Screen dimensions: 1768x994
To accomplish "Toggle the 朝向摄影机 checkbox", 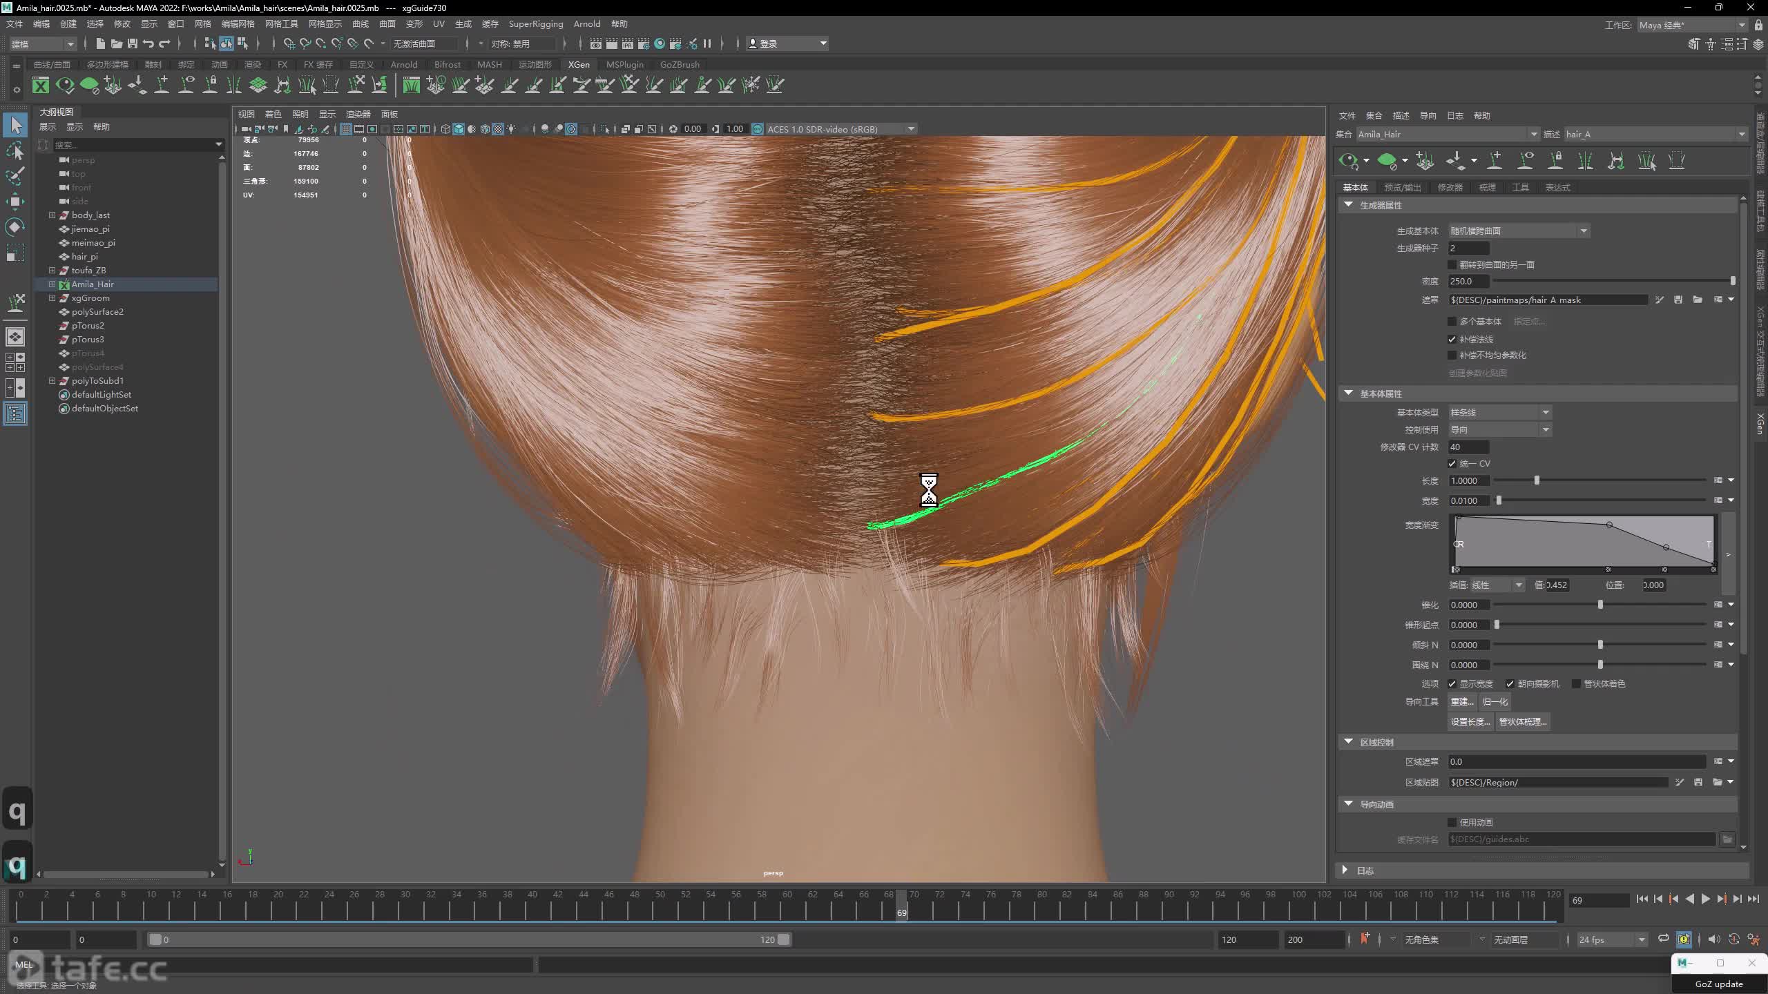I will (1510, 684).
